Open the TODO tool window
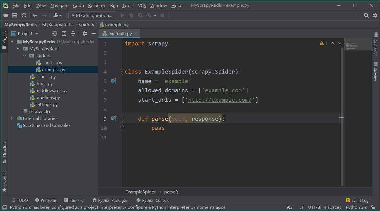 click(20, 200)
